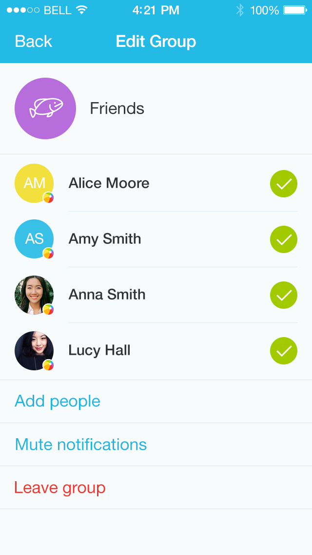Tap the colorful badge on Lucy Hall's avatar

click(48, 365)
